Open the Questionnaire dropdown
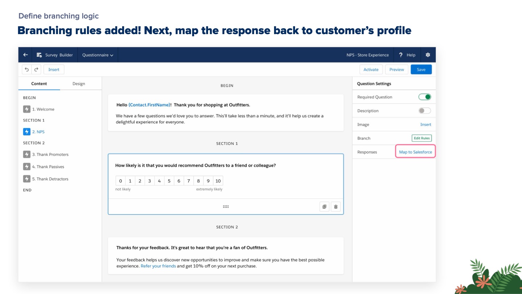Viewport: 522px width, 294px height. click(98, 55)
